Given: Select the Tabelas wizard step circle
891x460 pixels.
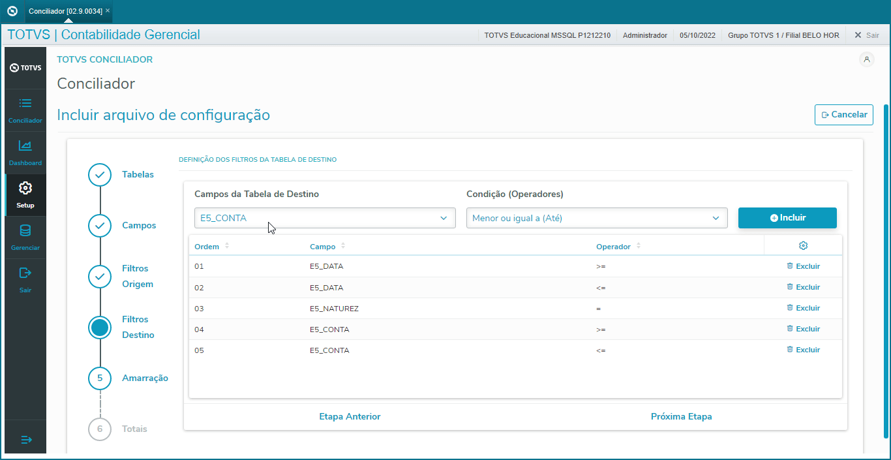Looking at the screenshot, I should 100,175.
